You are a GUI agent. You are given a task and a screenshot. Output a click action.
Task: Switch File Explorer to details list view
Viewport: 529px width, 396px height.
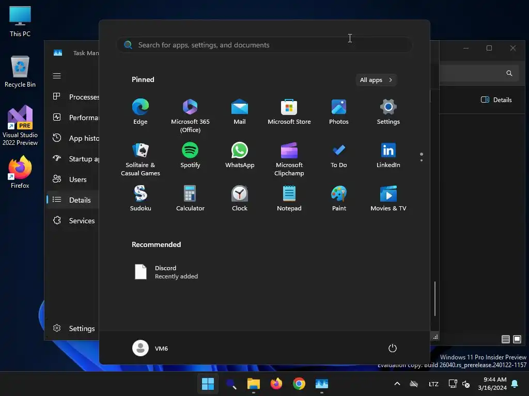[x=505, y=339]
